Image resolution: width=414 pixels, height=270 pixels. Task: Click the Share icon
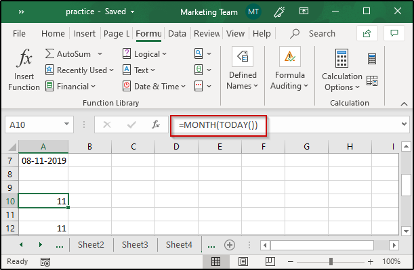[367, 33]
